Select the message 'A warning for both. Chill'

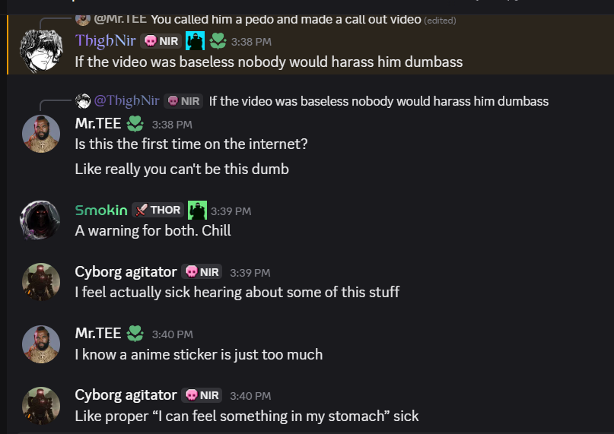153,230
